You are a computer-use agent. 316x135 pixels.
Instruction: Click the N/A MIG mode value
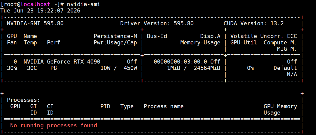[292, 75]
